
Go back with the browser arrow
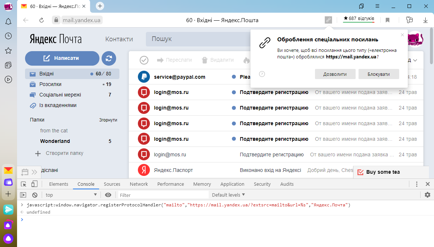coord(26,20)
